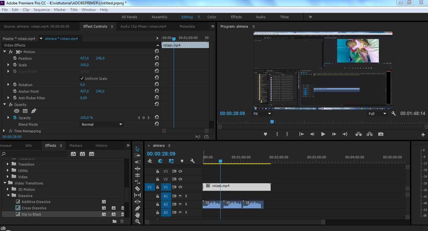Open the Marker menu

point(60,10)
